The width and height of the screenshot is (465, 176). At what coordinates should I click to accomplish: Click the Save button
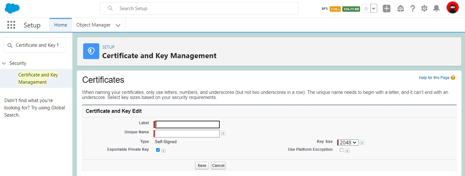pyautogui.click(x=202, y=166)
